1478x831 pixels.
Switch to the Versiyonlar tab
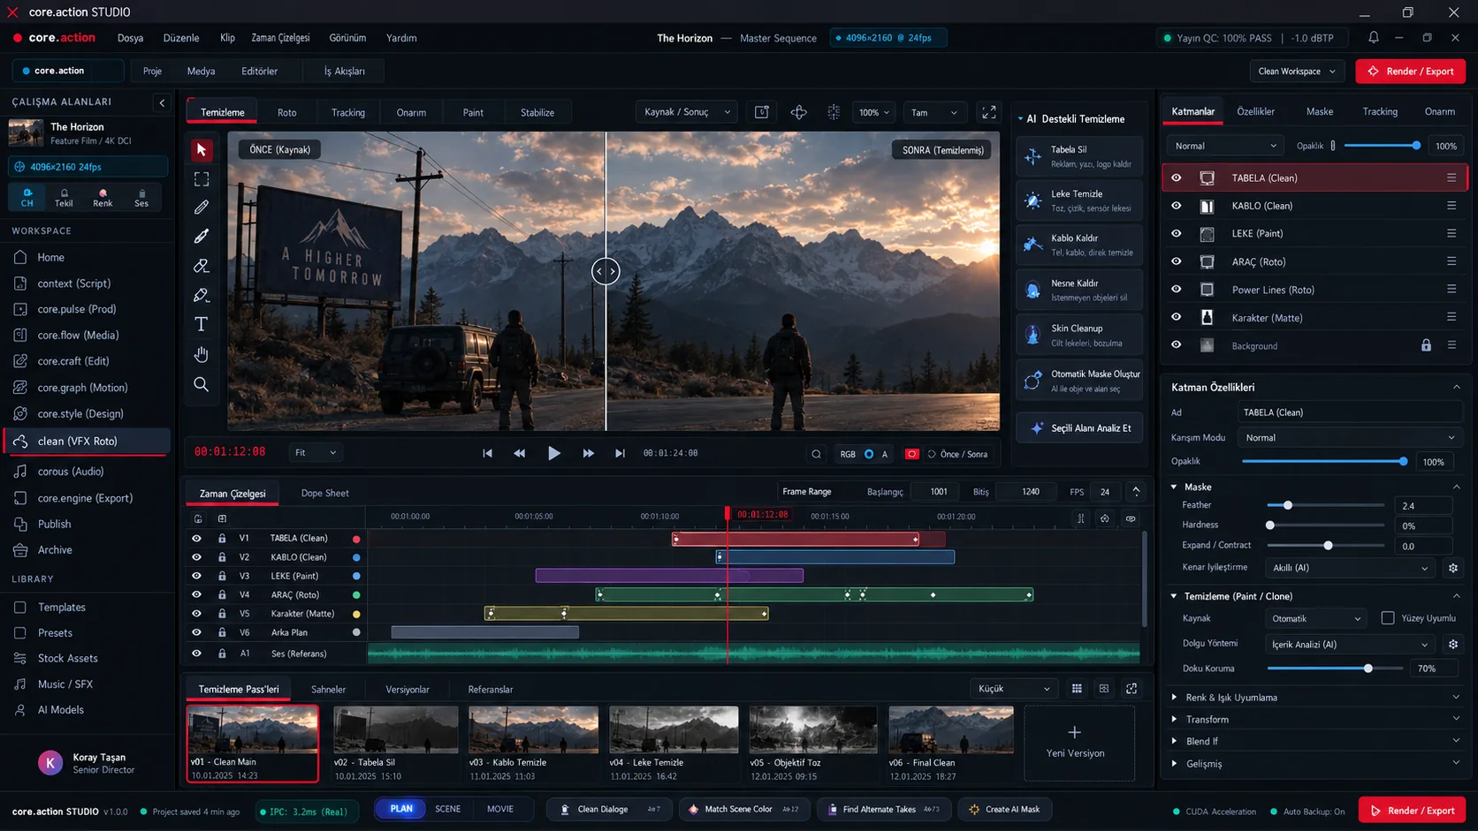pyautogui.click(x=408, y=690)
